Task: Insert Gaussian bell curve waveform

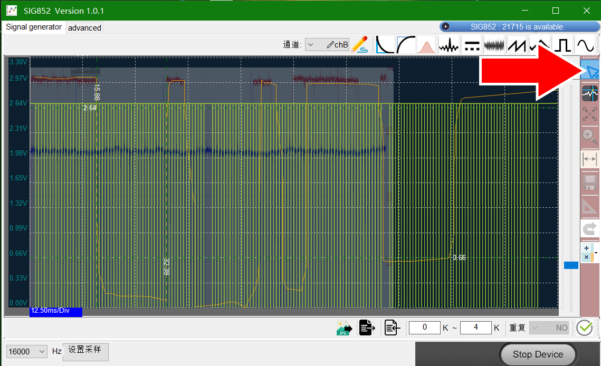Action: tap(426, 45)
